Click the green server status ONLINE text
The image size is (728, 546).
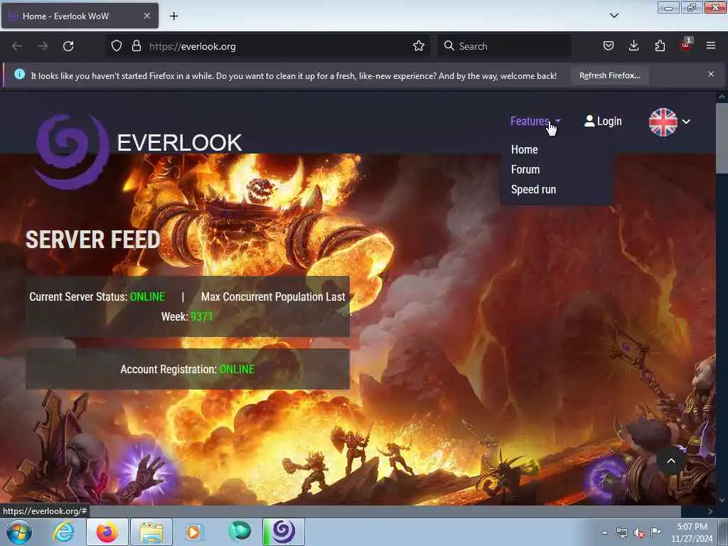tap(147, 296)
